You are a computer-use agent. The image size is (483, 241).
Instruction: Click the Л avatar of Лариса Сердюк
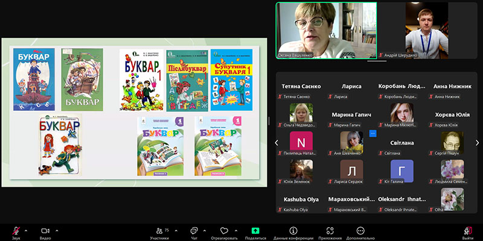coord(351,171)
